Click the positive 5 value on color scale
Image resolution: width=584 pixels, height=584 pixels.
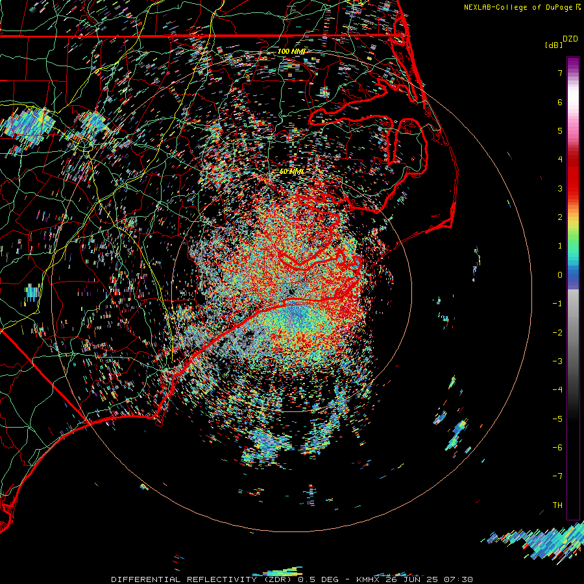pyautogui.click(x=560, y=130)
